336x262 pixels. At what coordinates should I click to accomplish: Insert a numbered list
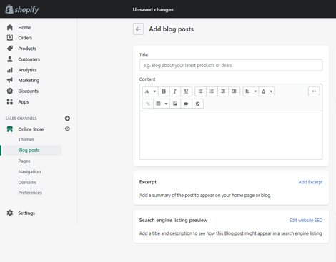[212, 91]
